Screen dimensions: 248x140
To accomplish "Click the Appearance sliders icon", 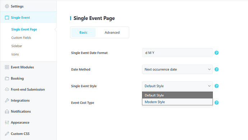I will [7, 122].
